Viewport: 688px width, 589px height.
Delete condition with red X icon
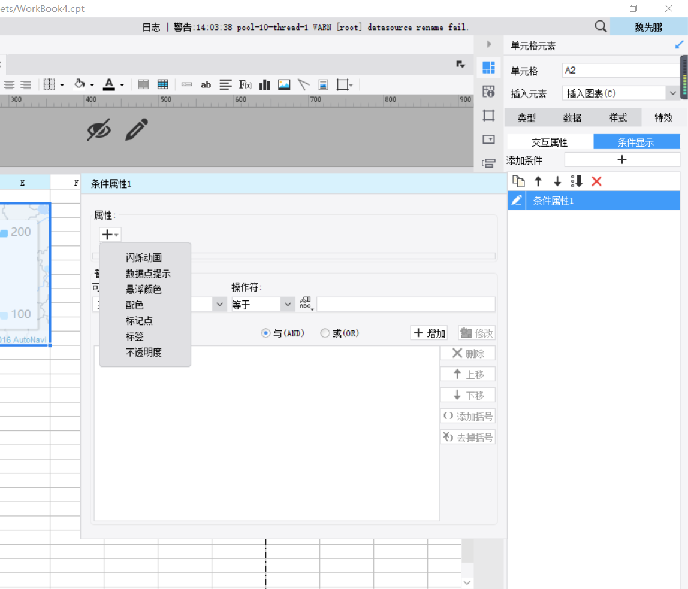pos(596,181)
